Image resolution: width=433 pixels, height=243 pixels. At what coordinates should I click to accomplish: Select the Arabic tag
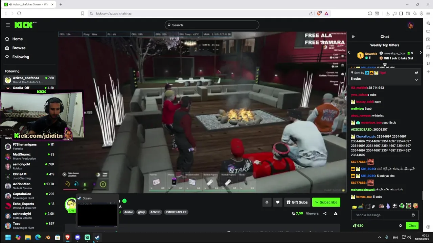point(129,212)
